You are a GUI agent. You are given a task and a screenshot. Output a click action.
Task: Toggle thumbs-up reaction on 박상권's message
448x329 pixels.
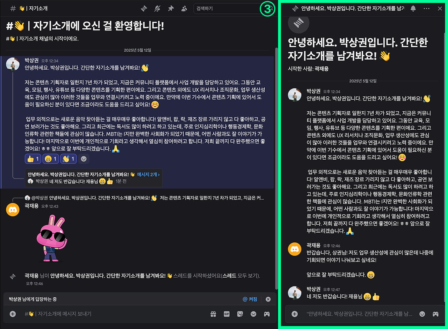pos(33,159)
